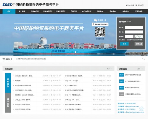Open the 智慧供应链 navigation menu
This screenshot has height=119, width=148.
(139, 11)
